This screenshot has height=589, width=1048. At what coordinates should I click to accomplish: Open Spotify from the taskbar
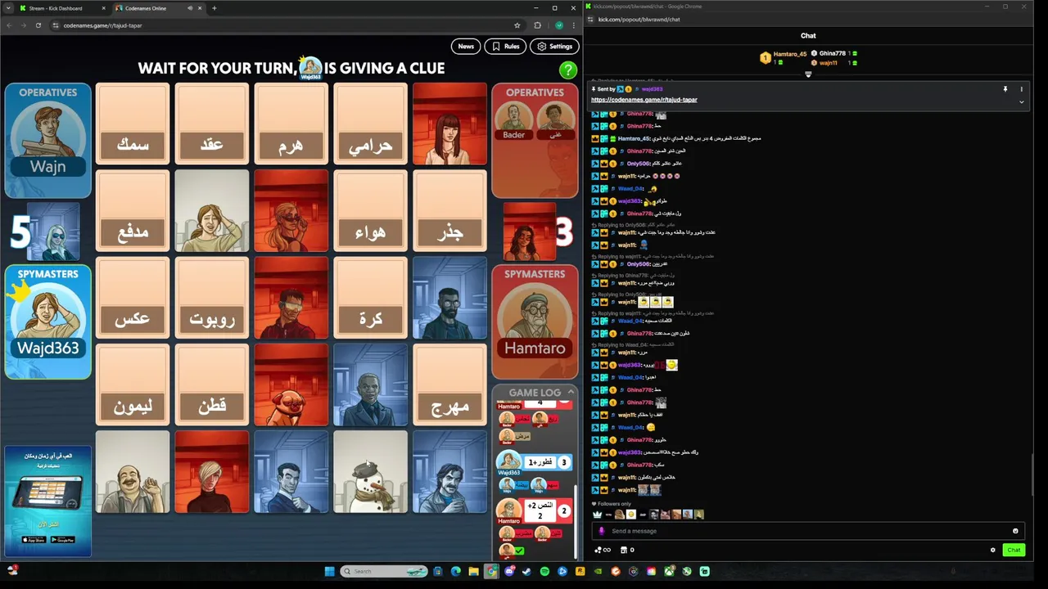click(x=544, y=571)
